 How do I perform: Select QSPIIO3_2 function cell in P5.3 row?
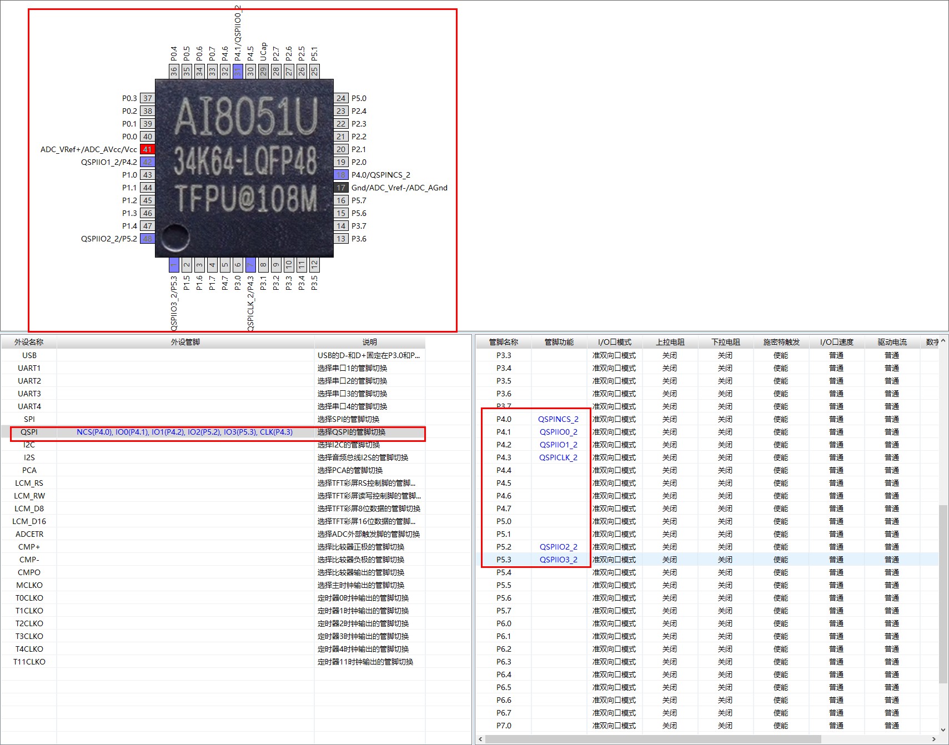[559, 560]
